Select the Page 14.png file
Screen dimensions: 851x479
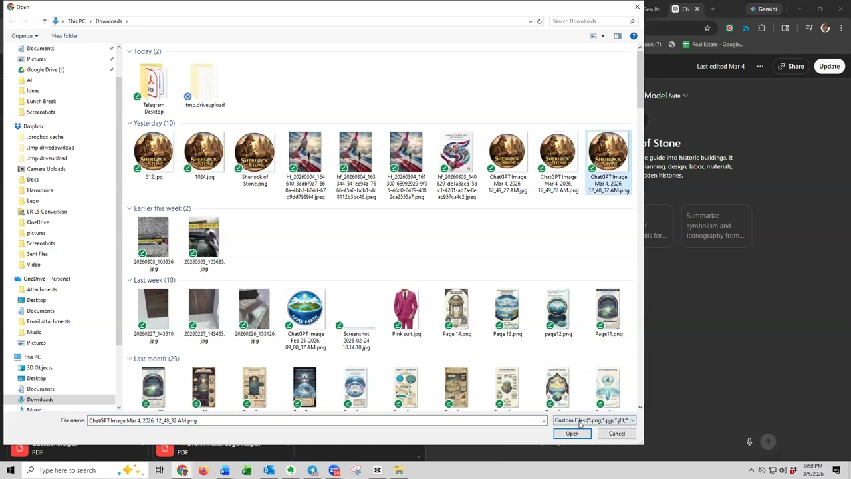click(x=457, y=313)
